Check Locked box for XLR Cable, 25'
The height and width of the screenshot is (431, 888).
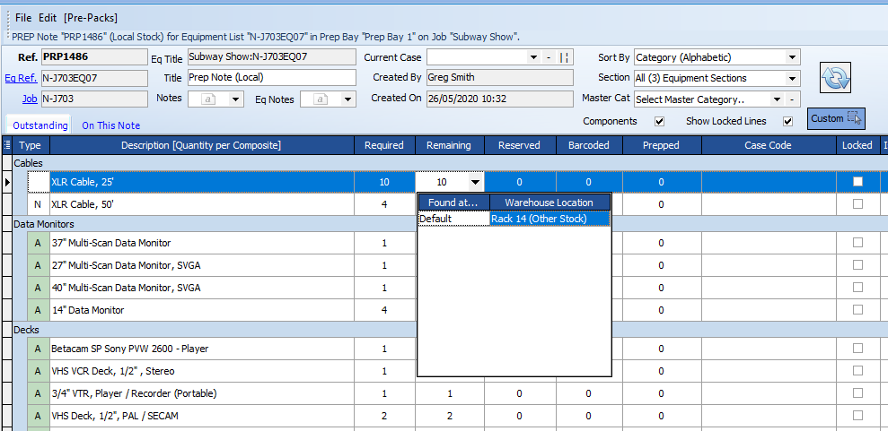[857, 182]
